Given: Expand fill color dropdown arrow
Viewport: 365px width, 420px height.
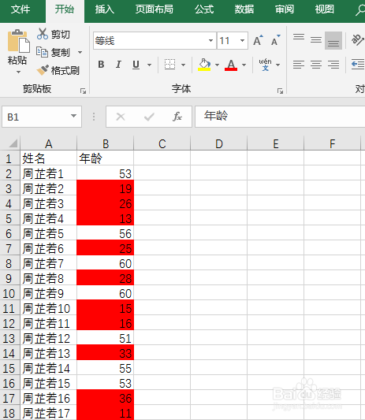Looking at the screenshot, I should 217,65.
